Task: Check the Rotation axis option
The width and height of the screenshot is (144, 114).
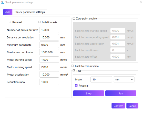Action: [39, 22]
